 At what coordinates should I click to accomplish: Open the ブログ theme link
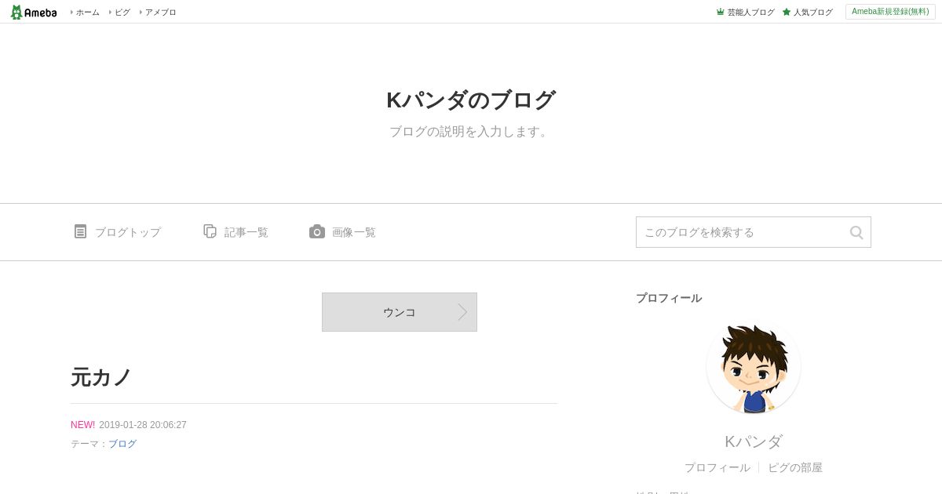(122, 444)
